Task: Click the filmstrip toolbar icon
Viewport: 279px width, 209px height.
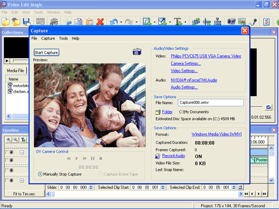Action: click(40, 22)
